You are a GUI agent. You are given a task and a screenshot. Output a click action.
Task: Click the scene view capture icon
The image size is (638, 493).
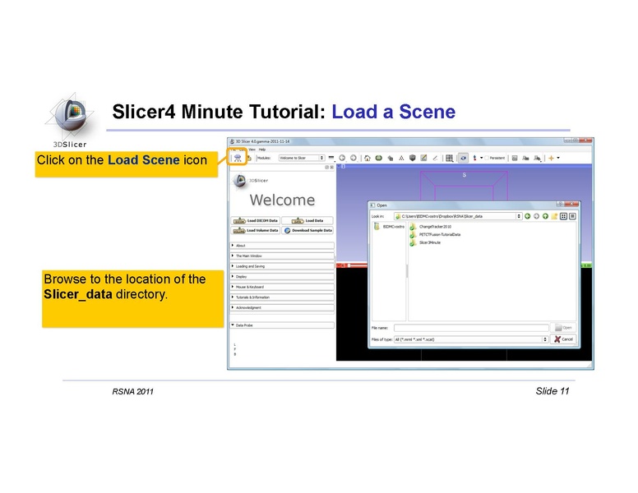[x=525, y=158]
